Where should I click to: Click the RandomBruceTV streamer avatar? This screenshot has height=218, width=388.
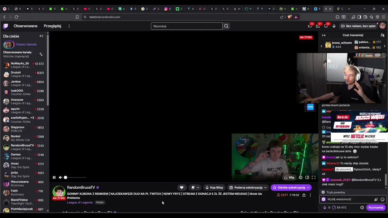59,192
